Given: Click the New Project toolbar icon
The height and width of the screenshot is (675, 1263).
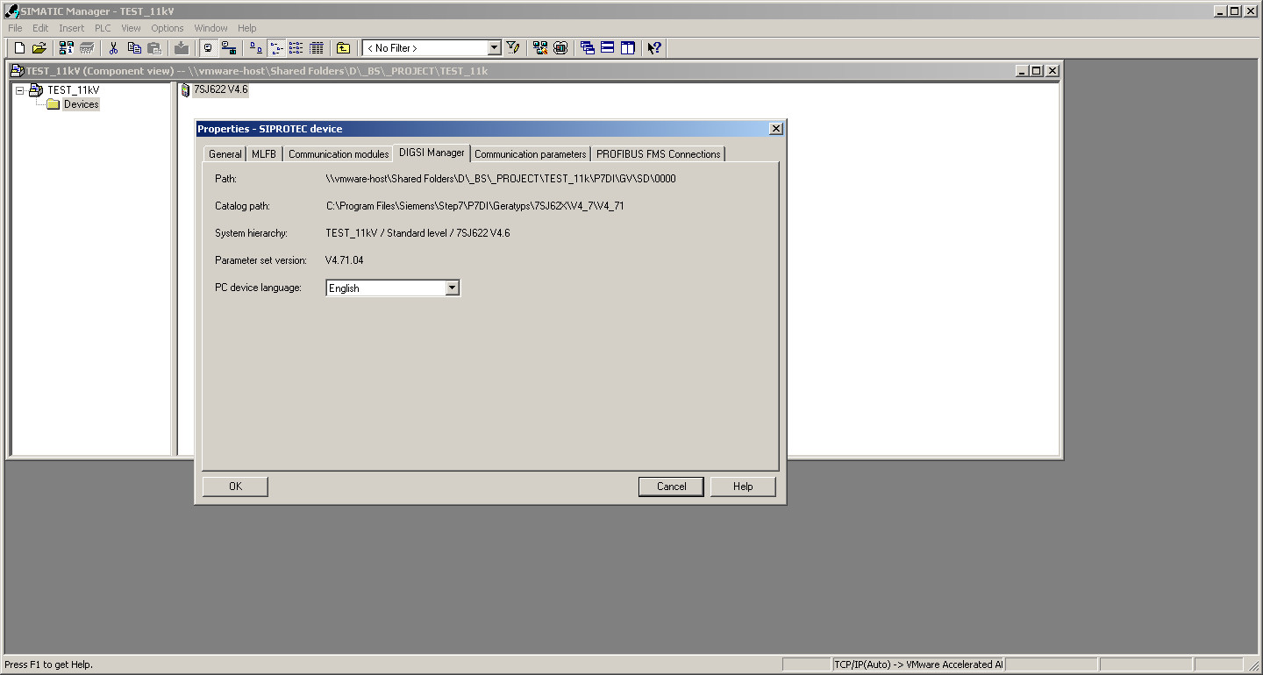Looking at the screenshot, I should (x=19, y=48).
